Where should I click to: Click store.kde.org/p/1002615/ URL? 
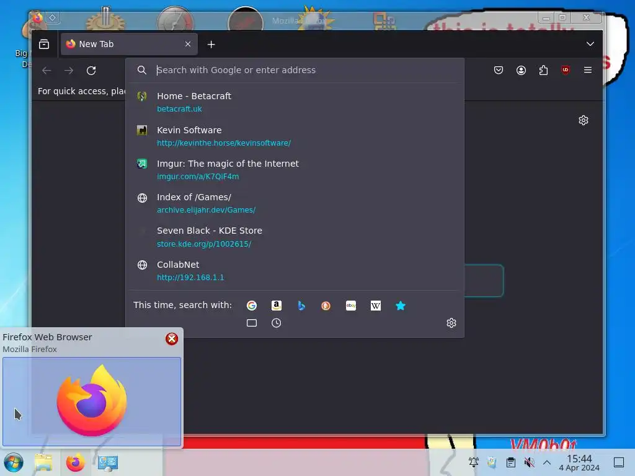[204, 244]
